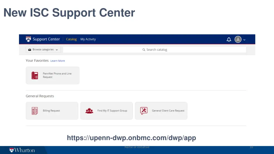Click the upenn-dwp.onbmc.com URL text
Screen dimensions: 274x154
[x=131, y=138]
